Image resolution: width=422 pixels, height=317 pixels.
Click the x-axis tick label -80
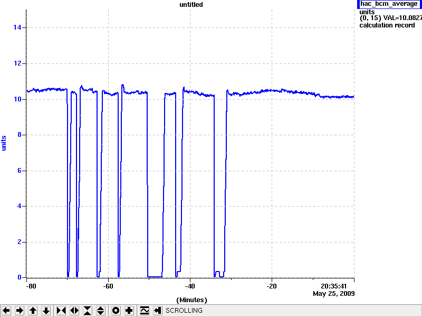click(31, 286)
